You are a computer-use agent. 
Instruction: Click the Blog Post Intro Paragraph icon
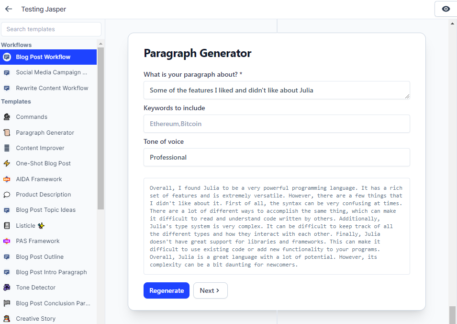7,272
